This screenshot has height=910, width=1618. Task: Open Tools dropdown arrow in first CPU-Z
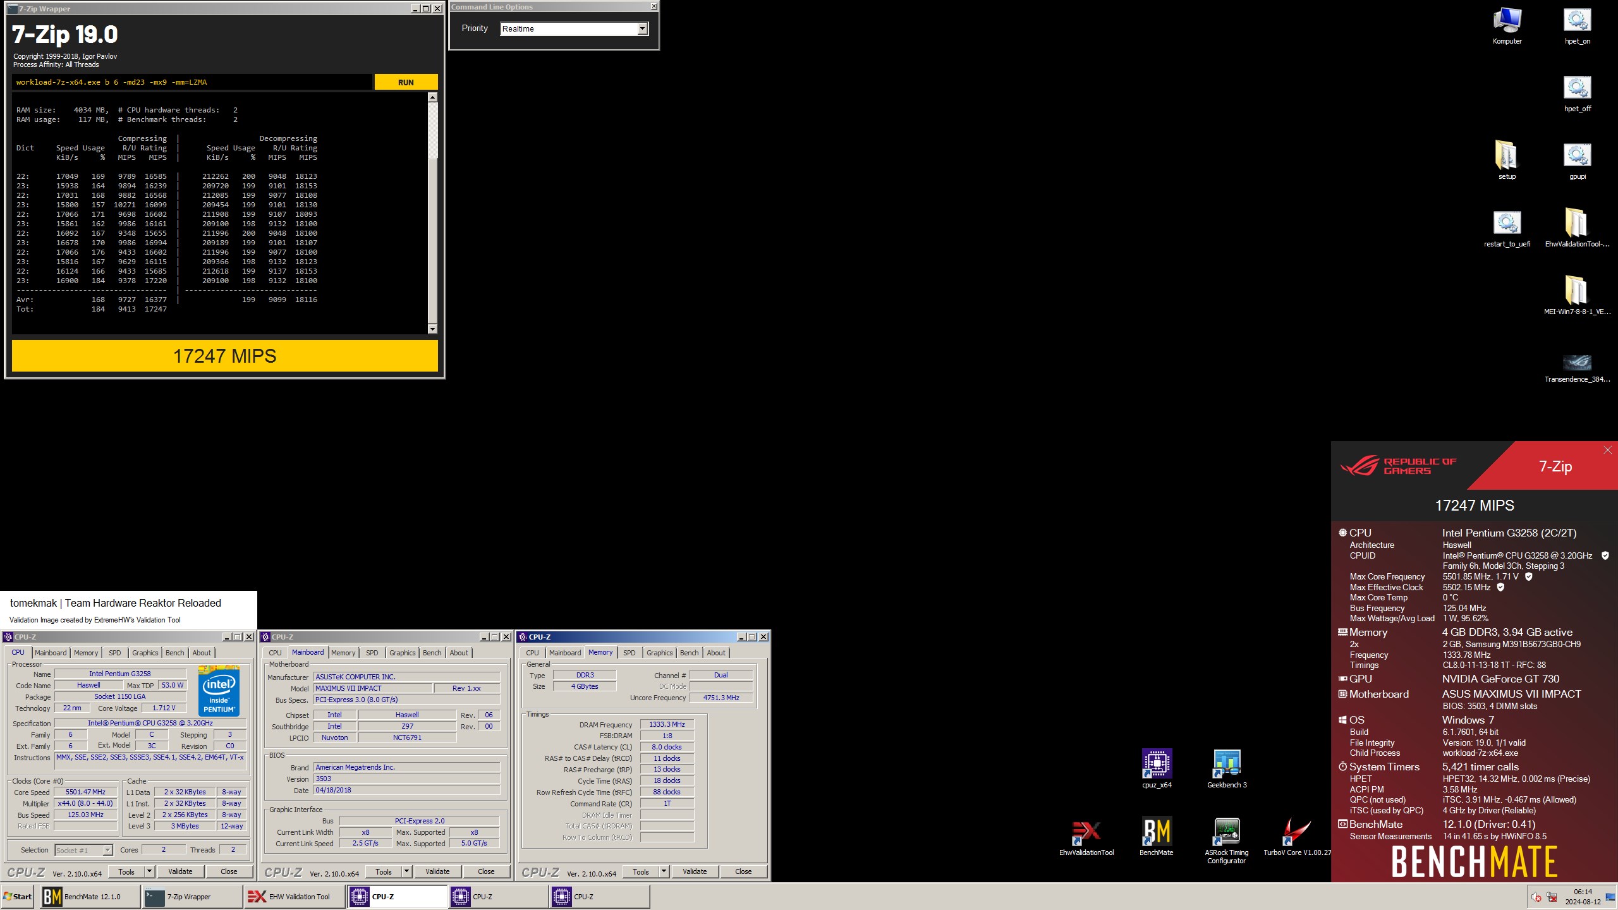pyautogui.click(x=150, y=871)
